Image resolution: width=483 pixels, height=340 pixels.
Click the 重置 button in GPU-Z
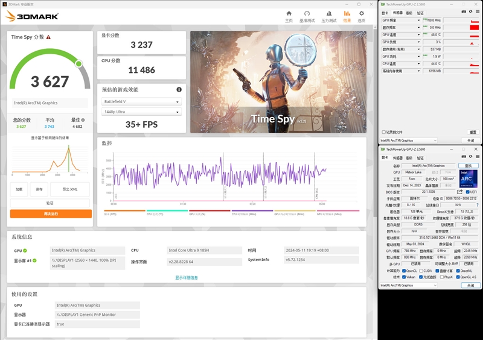[x=473, y=132]
